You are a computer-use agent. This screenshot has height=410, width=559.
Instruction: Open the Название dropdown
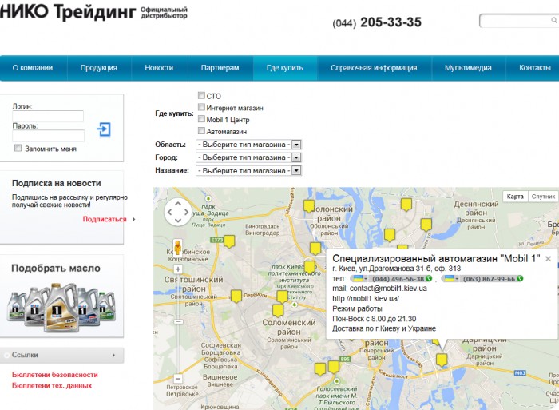(x=248, y=170)
